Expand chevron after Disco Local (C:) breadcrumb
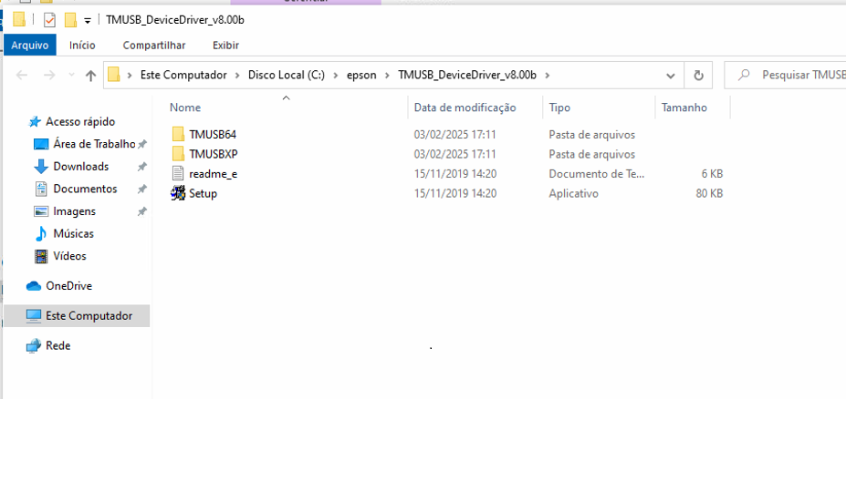This screenshot has height=502, width=846. pyautogui.click(x=336, y=76)
